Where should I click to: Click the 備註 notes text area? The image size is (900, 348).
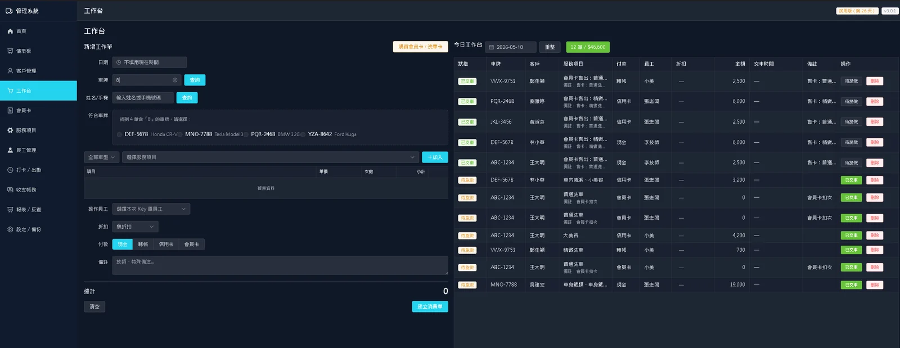point(280,265)
